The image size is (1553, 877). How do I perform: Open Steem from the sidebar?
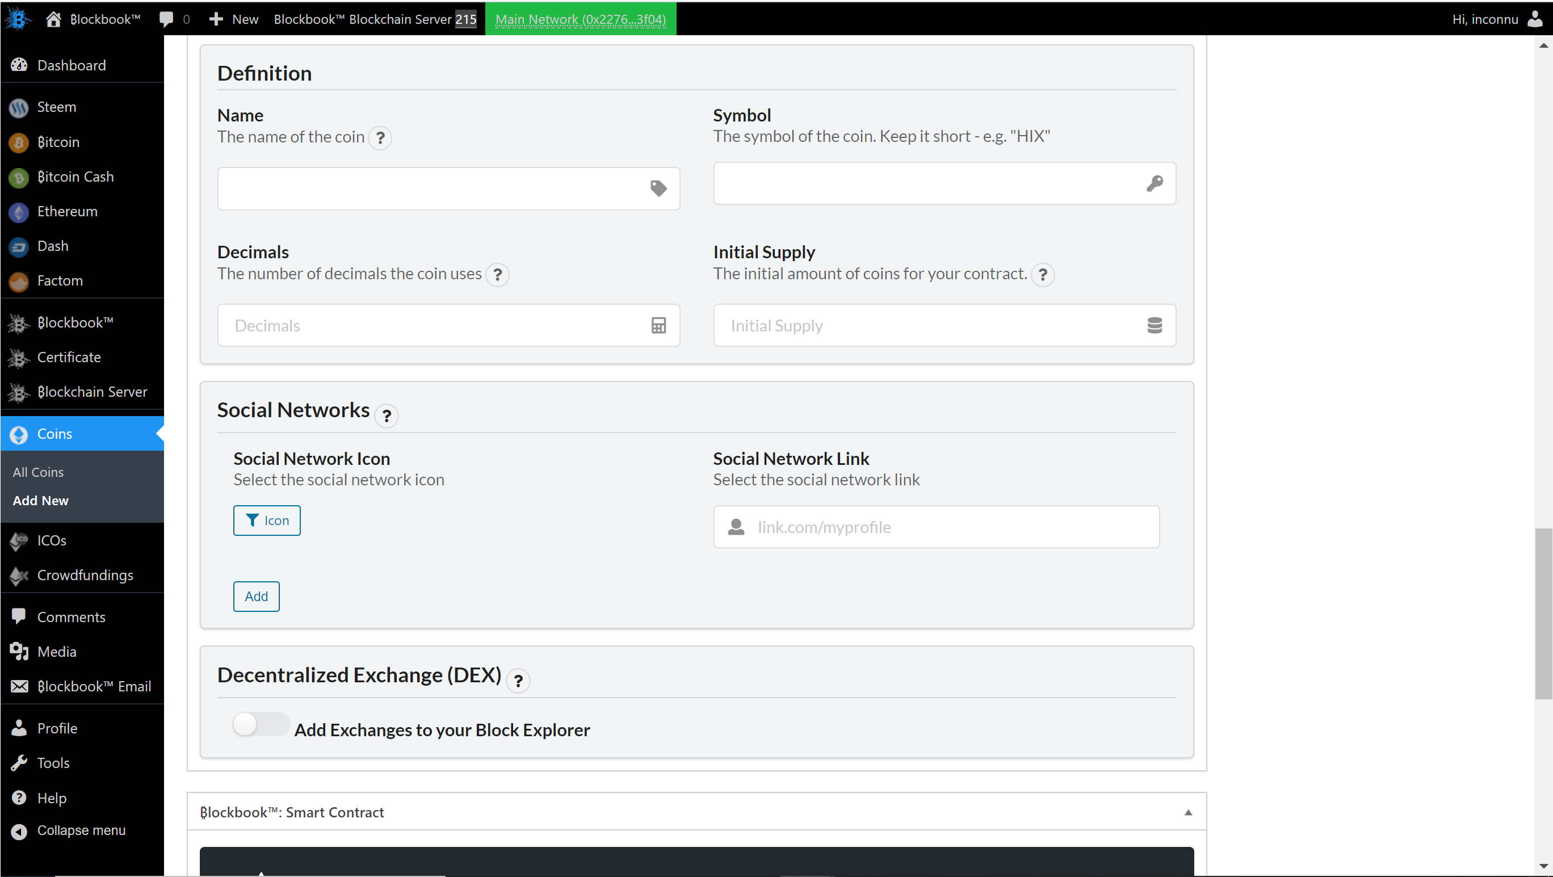point(82,107)
